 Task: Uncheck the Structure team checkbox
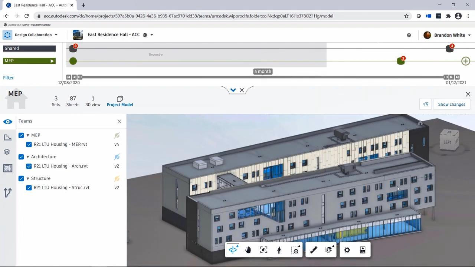tap(21, 178)
